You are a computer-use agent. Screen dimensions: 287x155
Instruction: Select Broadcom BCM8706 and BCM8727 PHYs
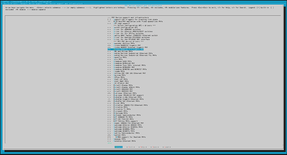[127, 69]
